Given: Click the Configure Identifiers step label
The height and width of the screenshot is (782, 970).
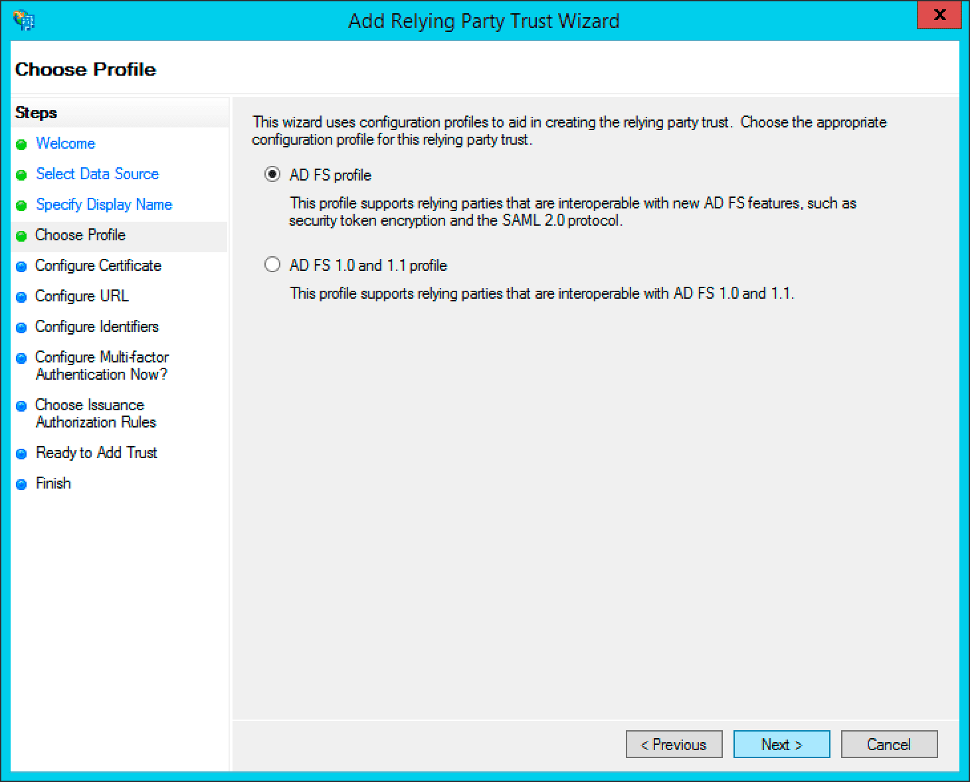Looking at the screenshot, I should click(x=96, y=327).
